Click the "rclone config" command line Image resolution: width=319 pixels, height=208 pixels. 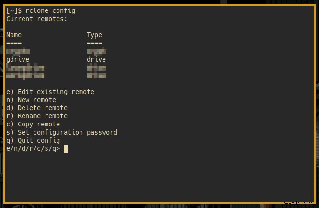(x=41, y=10)
